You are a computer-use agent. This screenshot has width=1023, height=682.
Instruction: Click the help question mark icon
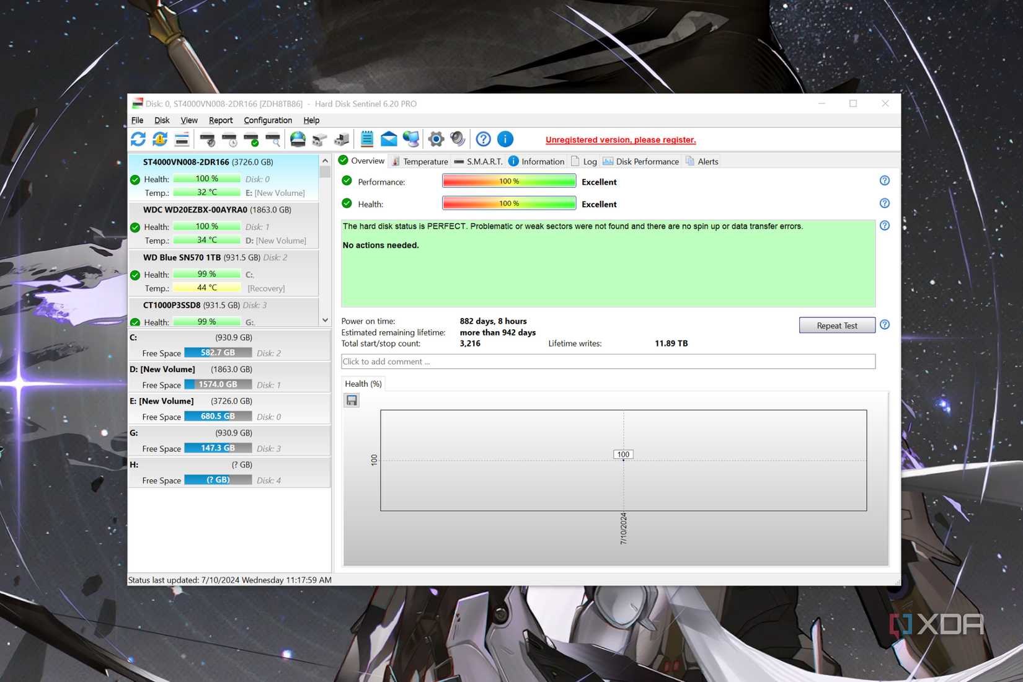pyautogui.click(x=483, y=139)
